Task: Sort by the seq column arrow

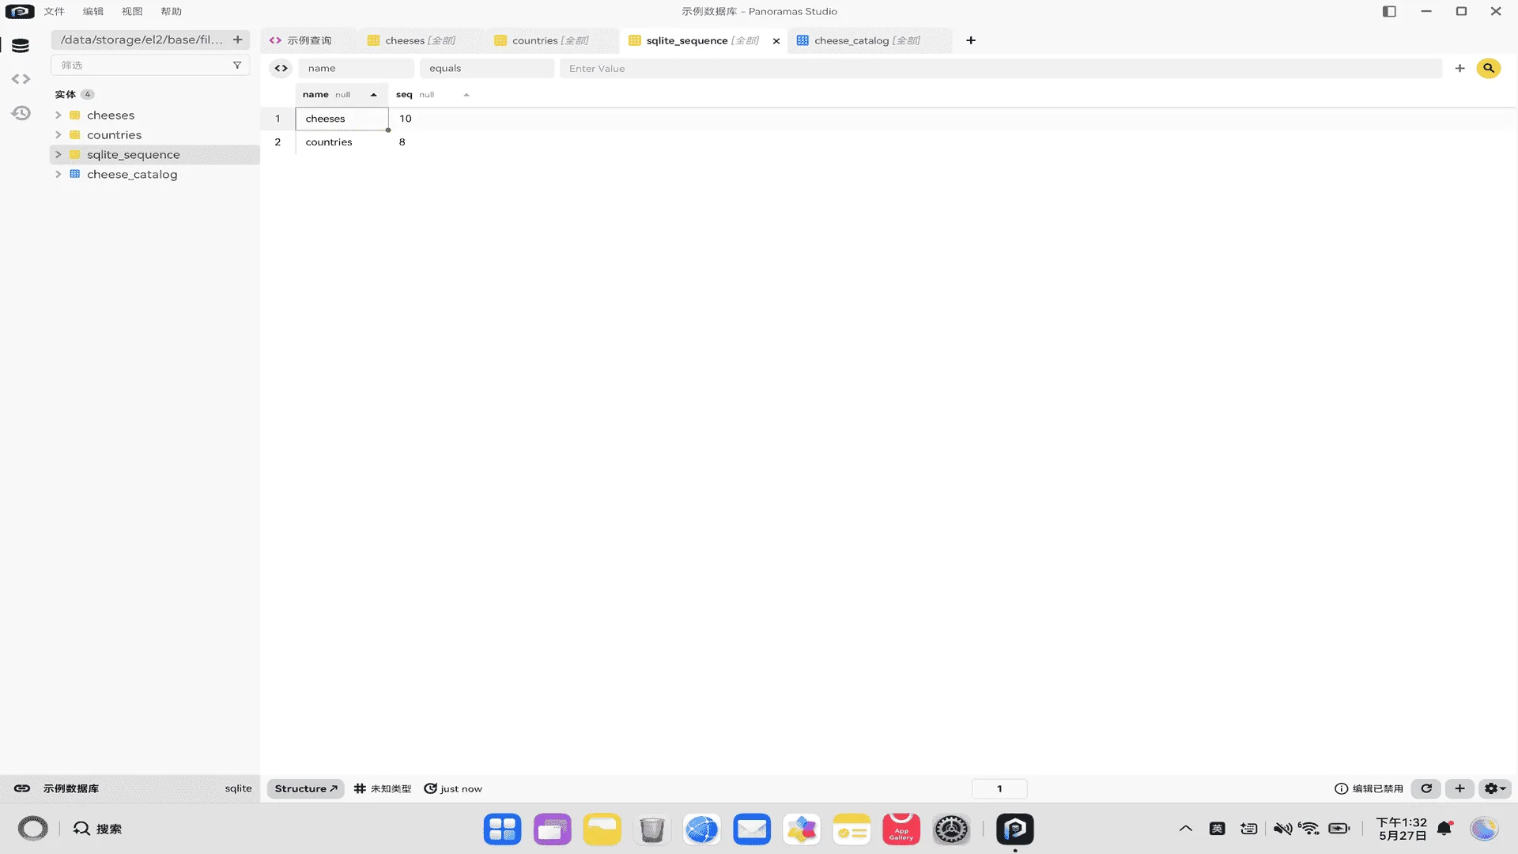Action: click(x=466, y=95)
